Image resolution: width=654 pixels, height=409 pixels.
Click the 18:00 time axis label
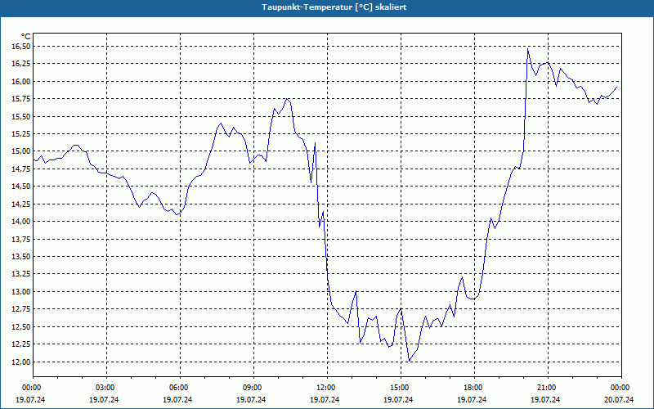pos(474,388)
